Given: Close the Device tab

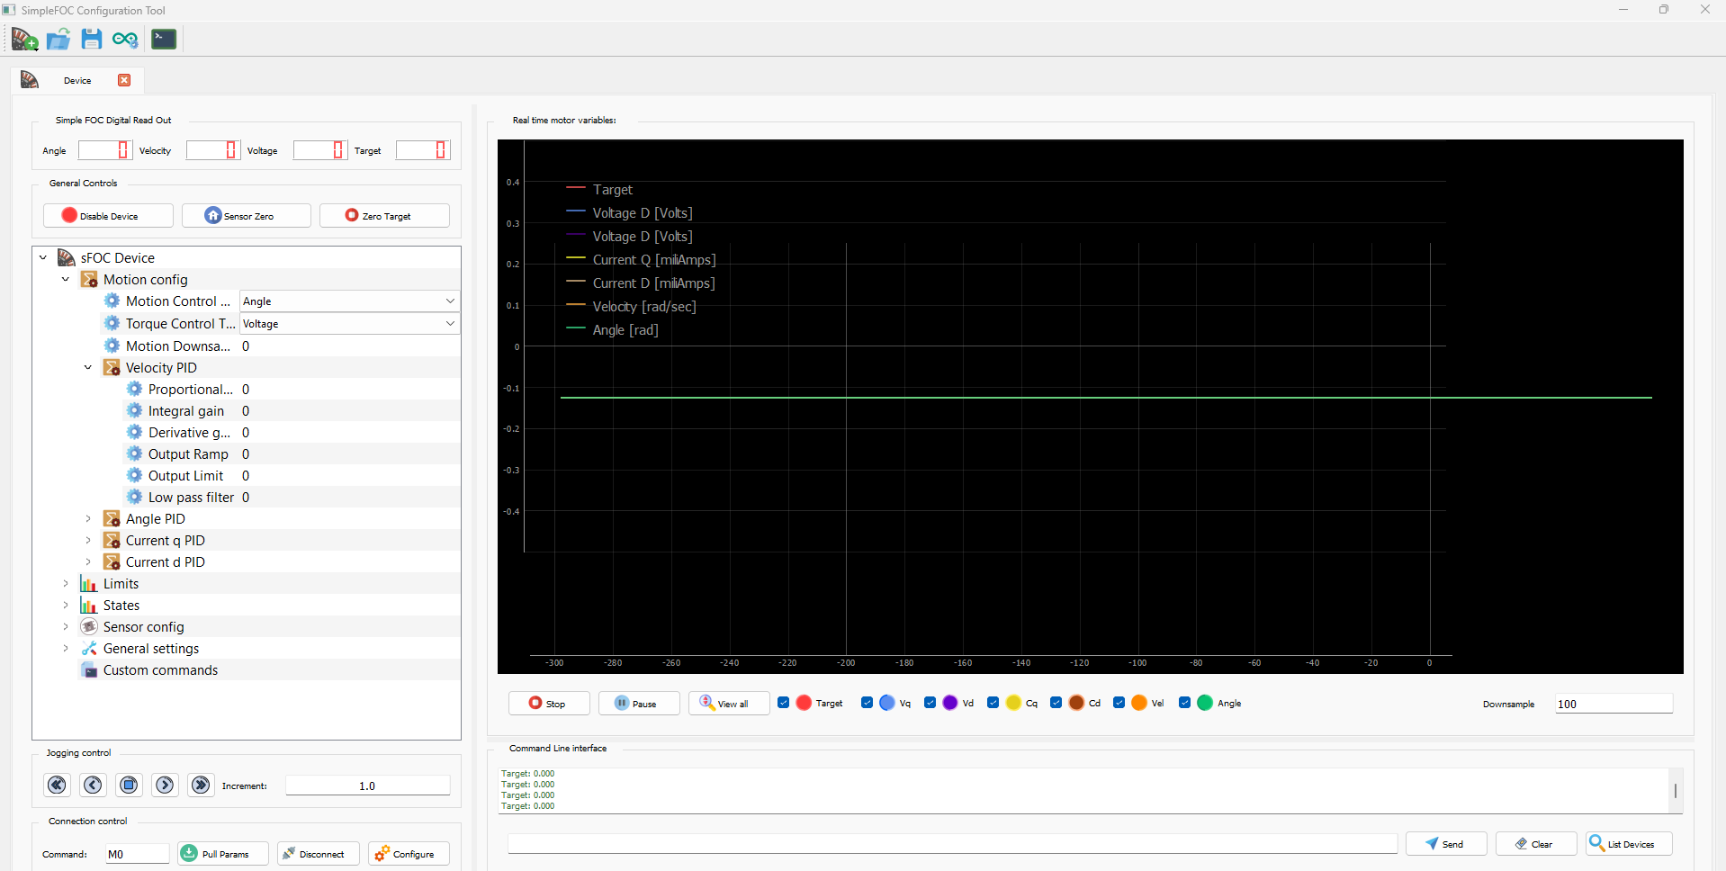Looking at the screenshot, I should click(x=124, y=80).
